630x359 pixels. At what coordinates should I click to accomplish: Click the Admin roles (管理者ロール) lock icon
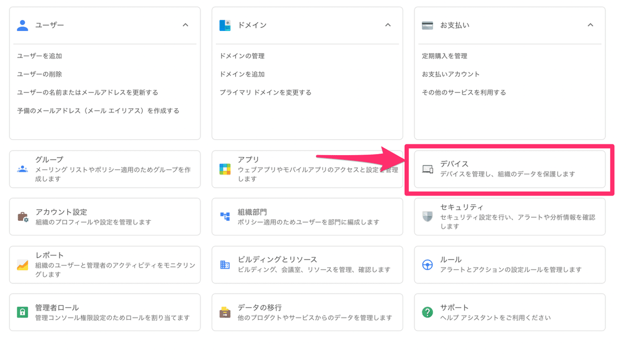[x=22, y=312]
